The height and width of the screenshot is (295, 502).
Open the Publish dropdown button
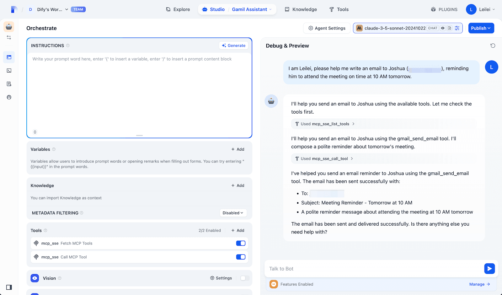(x=481, y=28)
